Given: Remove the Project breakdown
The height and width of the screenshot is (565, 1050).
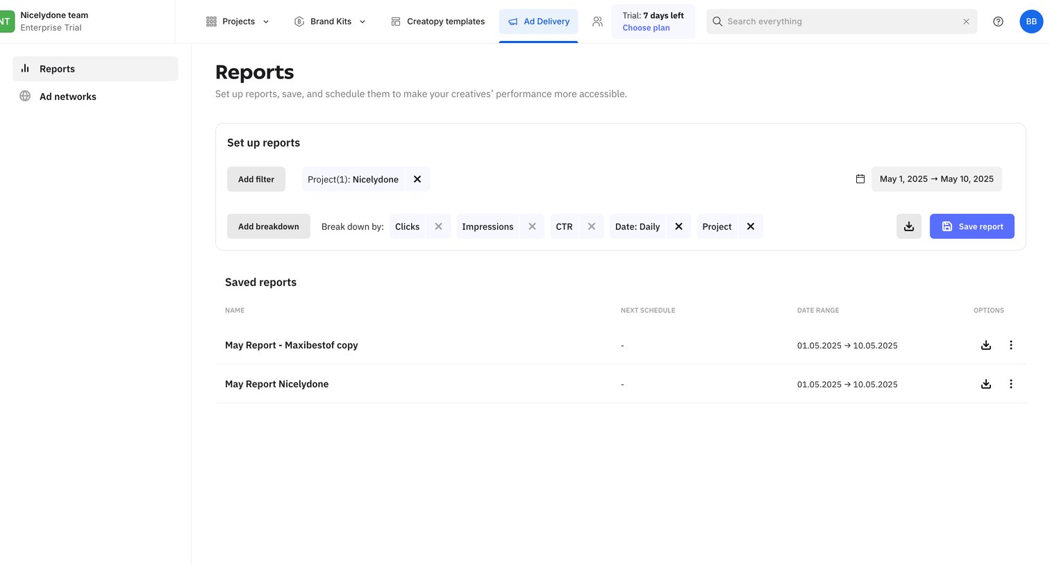Looking at the screenshot, I should (x=751, y=226).
